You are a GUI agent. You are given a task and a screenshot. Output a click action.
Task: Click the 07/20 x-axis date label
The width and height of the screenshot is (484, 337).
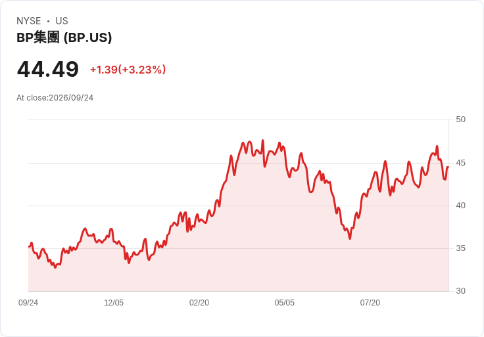click(x=370, y=303)
